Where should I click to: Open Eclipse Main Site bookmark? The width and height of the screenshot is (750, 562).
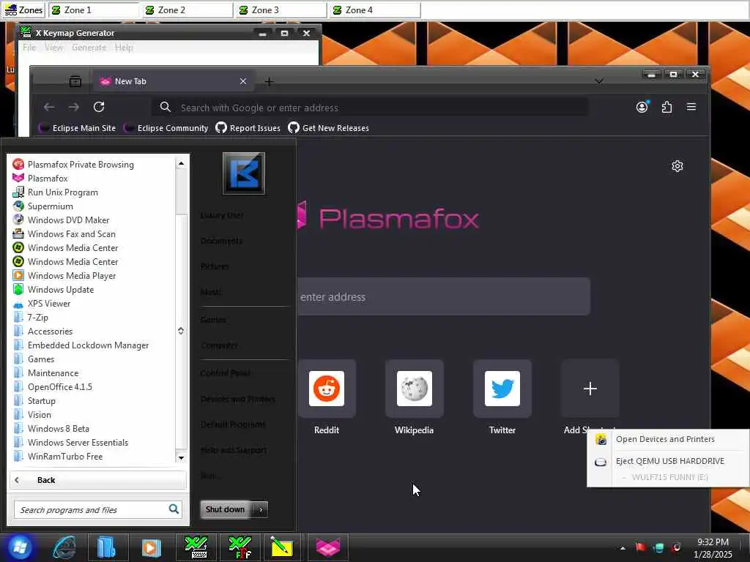click(x=78, y=128)
